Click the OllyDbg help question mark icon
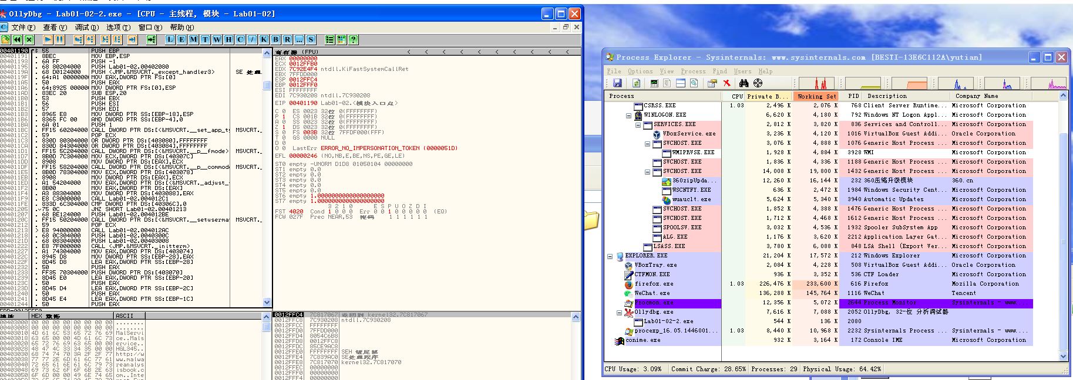Viewport: 1073px width, 380px height. [353, 39]
